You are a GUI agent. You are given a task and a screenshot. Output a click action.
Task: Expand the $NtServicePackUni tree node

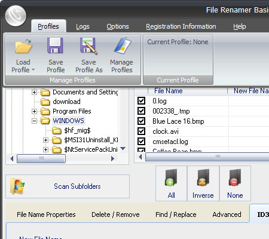coord(45,149)
